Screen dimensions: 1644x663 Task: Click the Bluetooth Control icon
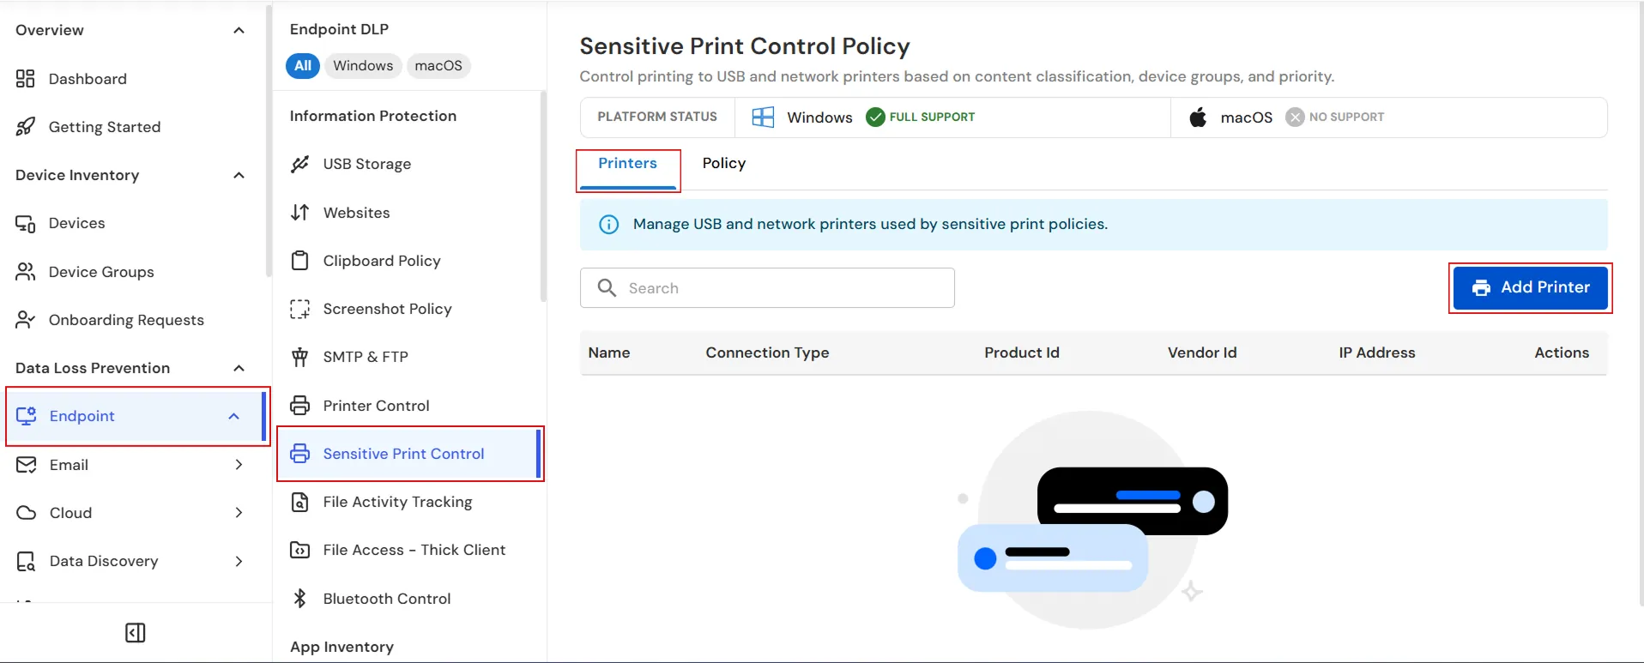[299, 599]
